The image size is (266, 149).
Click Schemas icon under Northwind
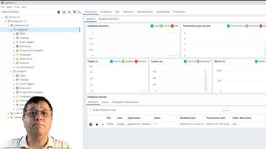click(17, 63)
